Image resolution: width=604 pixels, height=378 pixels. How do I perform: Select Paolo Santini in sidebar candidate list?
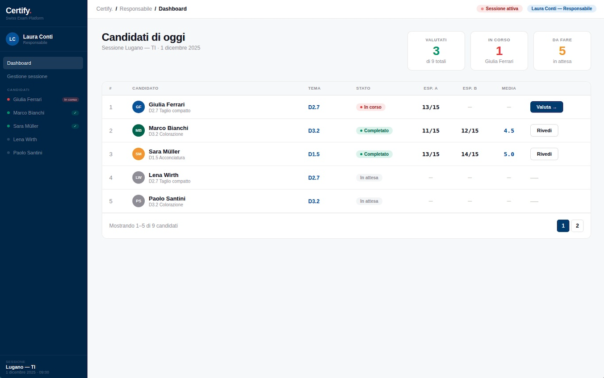point(28,153)
